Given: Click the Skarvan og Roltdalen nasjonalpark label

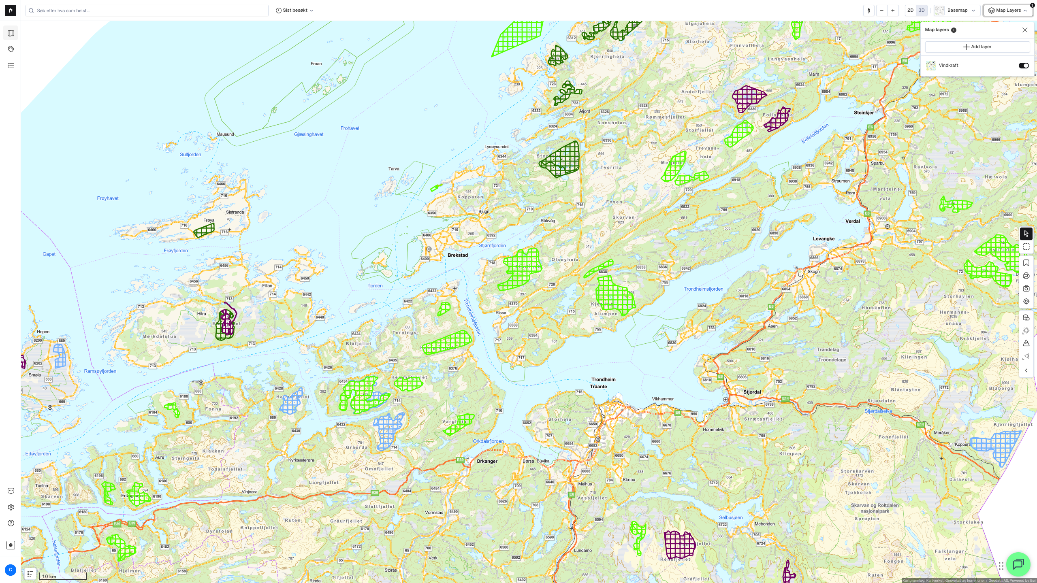Looking at the screenshot, I should 875,508.
